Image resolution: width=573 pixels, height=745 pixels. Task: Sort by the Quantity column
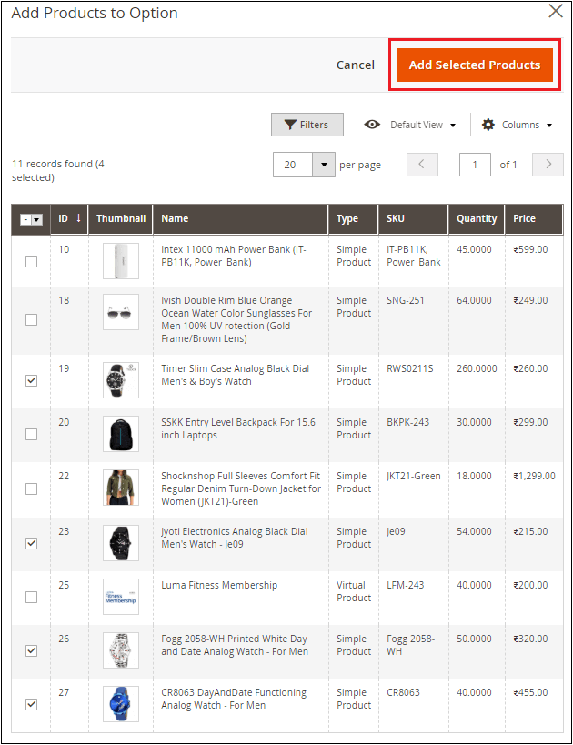pos(477,218)
